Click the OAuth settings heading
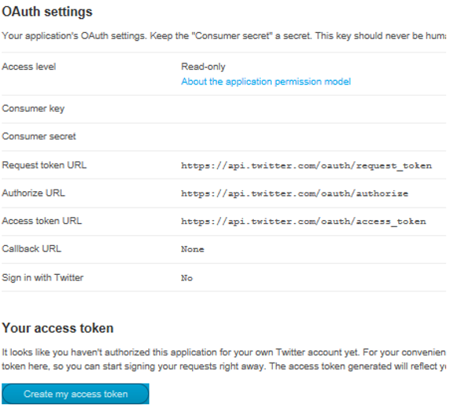 point(47,12)
